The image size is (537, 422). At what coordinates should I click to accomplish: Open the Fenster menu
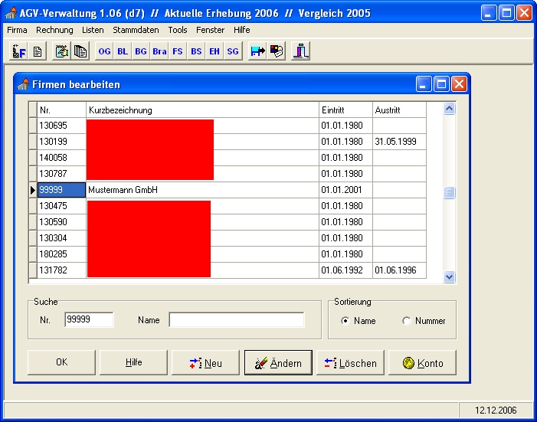coord(210,30)
